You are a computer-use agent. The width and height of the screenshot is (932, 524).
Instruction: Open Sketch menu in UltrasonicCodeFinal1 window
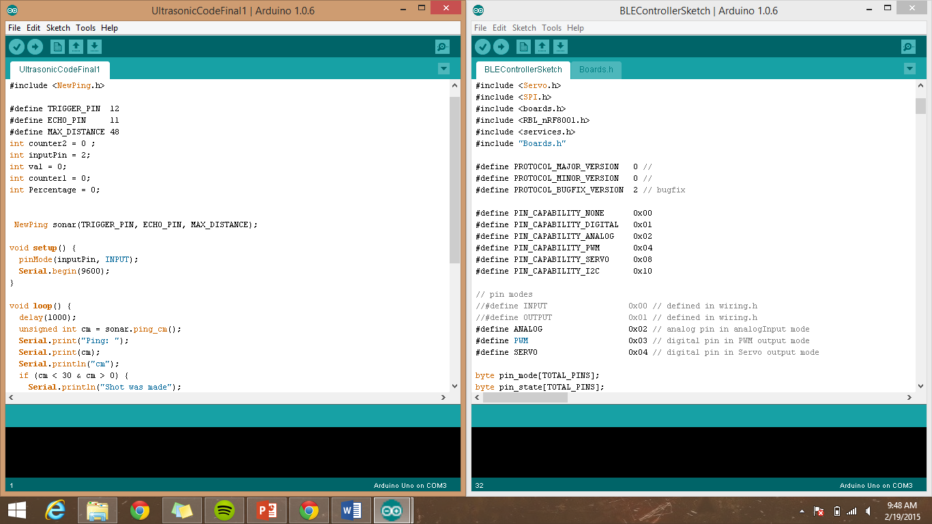pyautogui.click(x=58, y=28)
